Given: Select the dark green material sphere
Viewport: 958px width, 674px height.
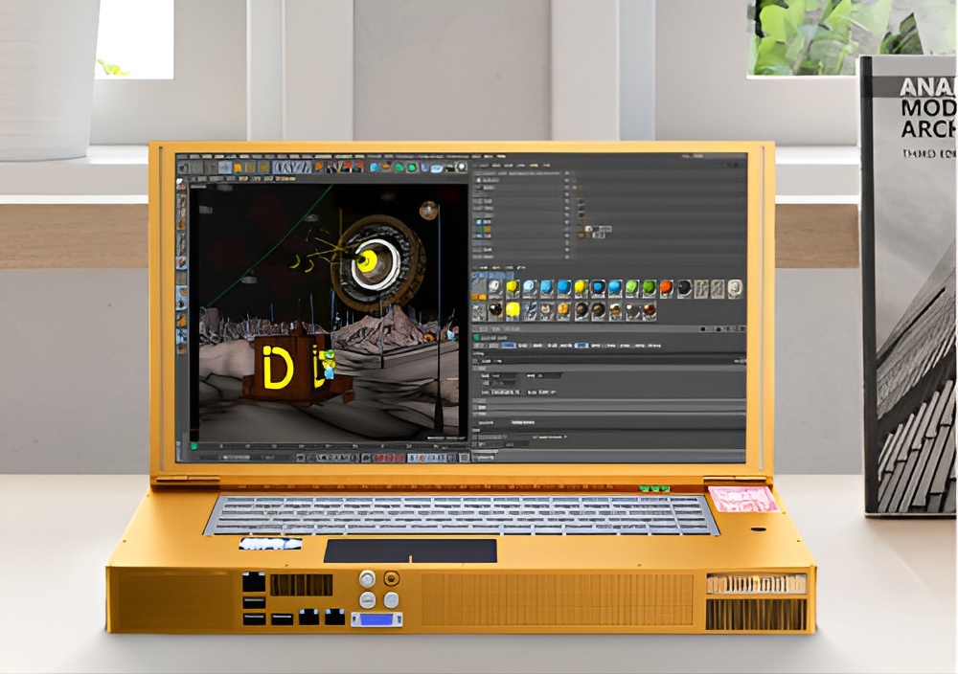Looking at the screenshot, I should click(649, 287).
